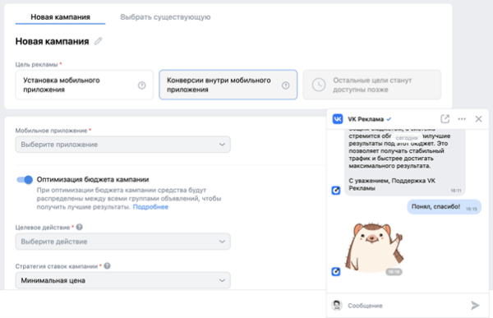Open chat in new window icon
This screenshot has height=318, width=493.
click(x=445, y=119)
